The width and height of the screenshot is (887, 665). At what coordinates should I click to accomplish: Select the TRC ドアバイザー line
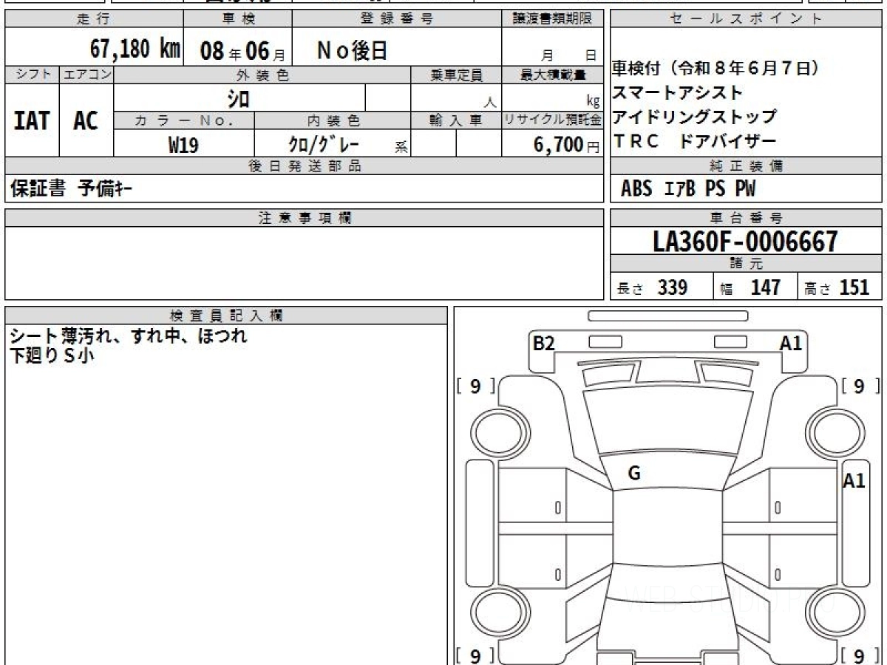click(x=694, y=140)
